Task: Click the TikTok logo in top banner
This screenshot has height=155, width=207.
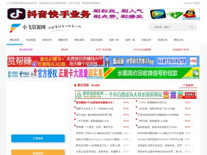Action: click(16, 14)
